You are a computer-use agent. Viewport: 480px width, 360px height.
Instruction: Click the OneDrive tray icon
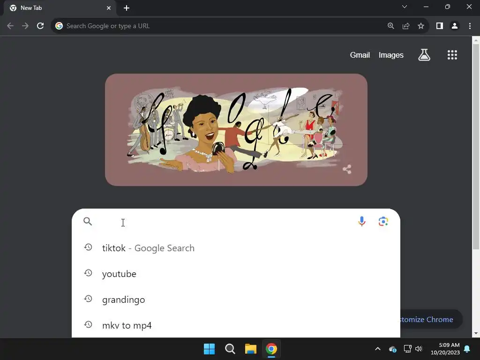[x=393, y=349]
